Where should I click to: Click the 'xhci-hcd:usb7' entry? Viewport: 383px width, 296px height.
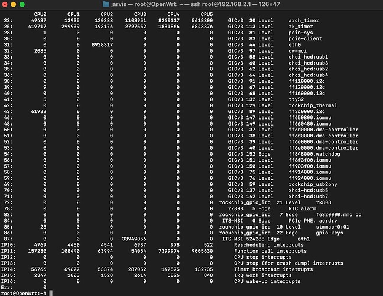309,197
